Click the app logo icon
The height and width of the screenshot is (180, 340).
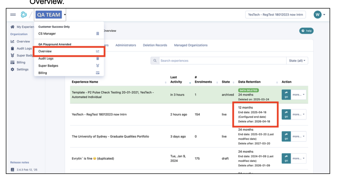pyautogui.click(x=23, y=15)
